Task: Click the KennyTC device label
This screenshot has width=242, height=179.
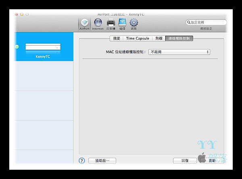Action: (x=43, y=56)
